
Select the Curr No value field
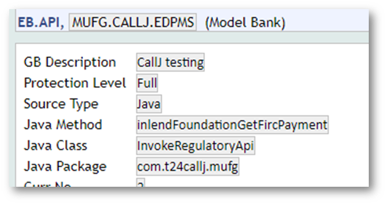(141, 184)
